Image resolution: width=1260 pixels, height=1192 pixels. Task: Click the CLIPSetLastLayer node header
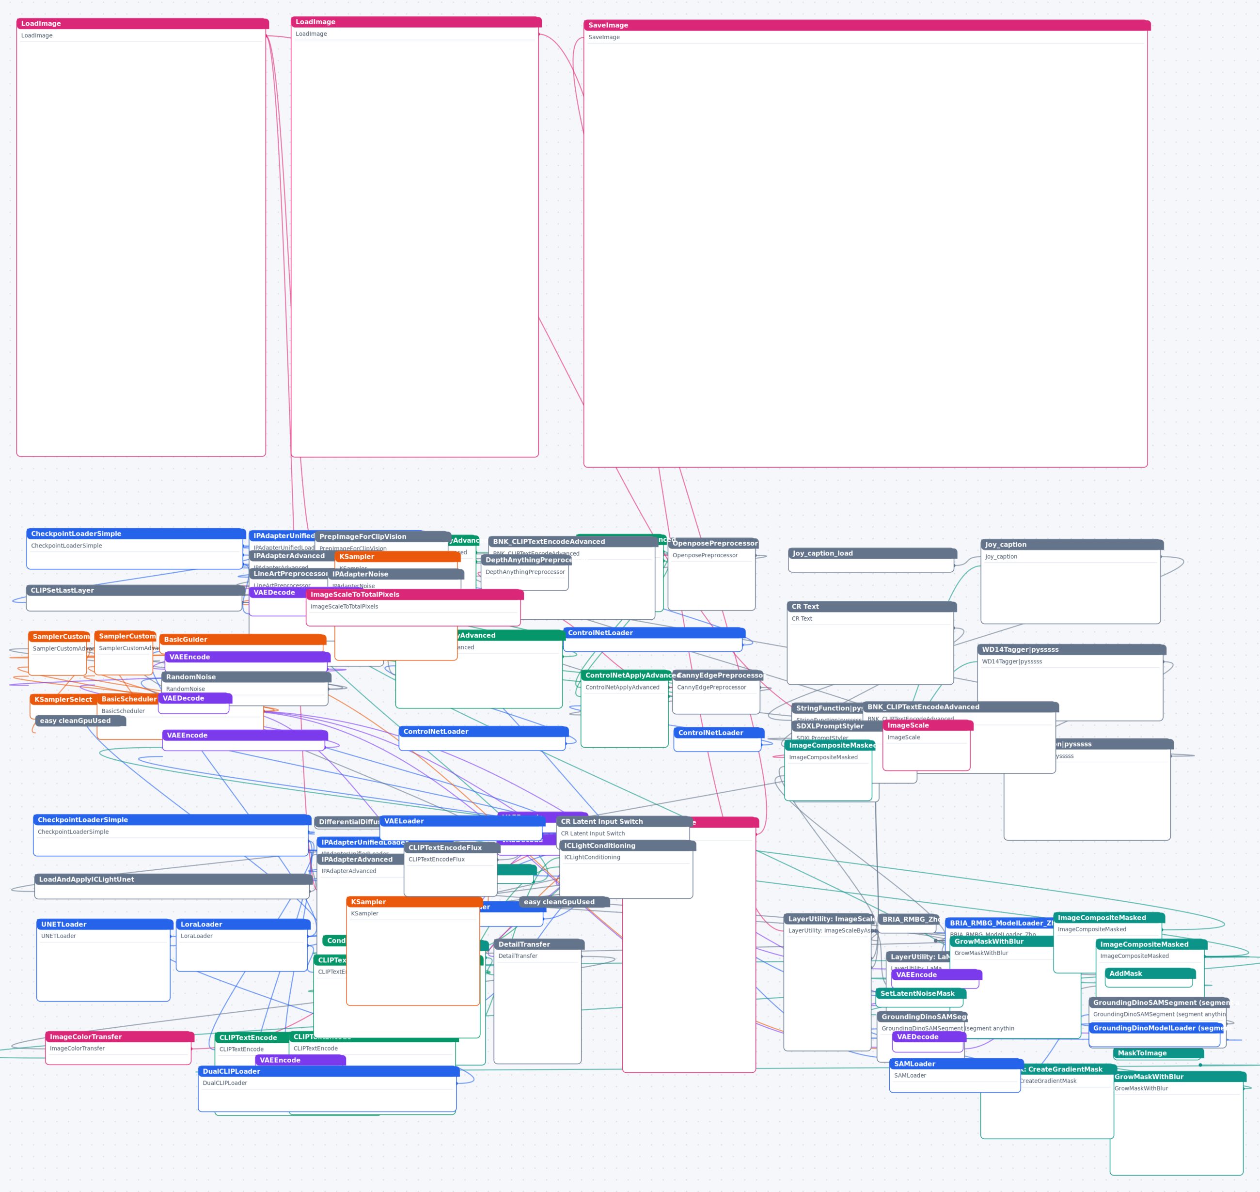[135, 590]
